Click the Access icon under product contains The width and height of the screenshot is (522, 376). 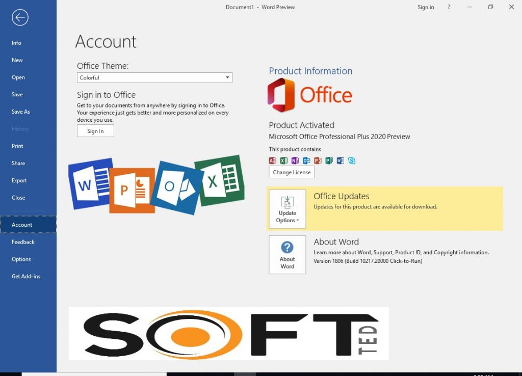[x=272, y=160]
